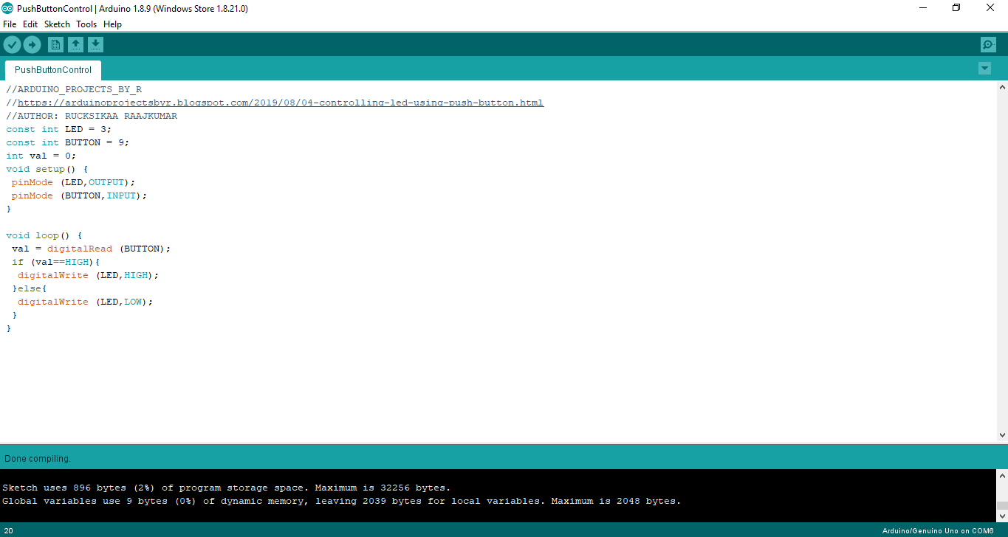1008x537 pixels.
Task: Click the '//ARDUINO_PROJECTS_BY_R' comment line
Action: [x=74, y=89]
